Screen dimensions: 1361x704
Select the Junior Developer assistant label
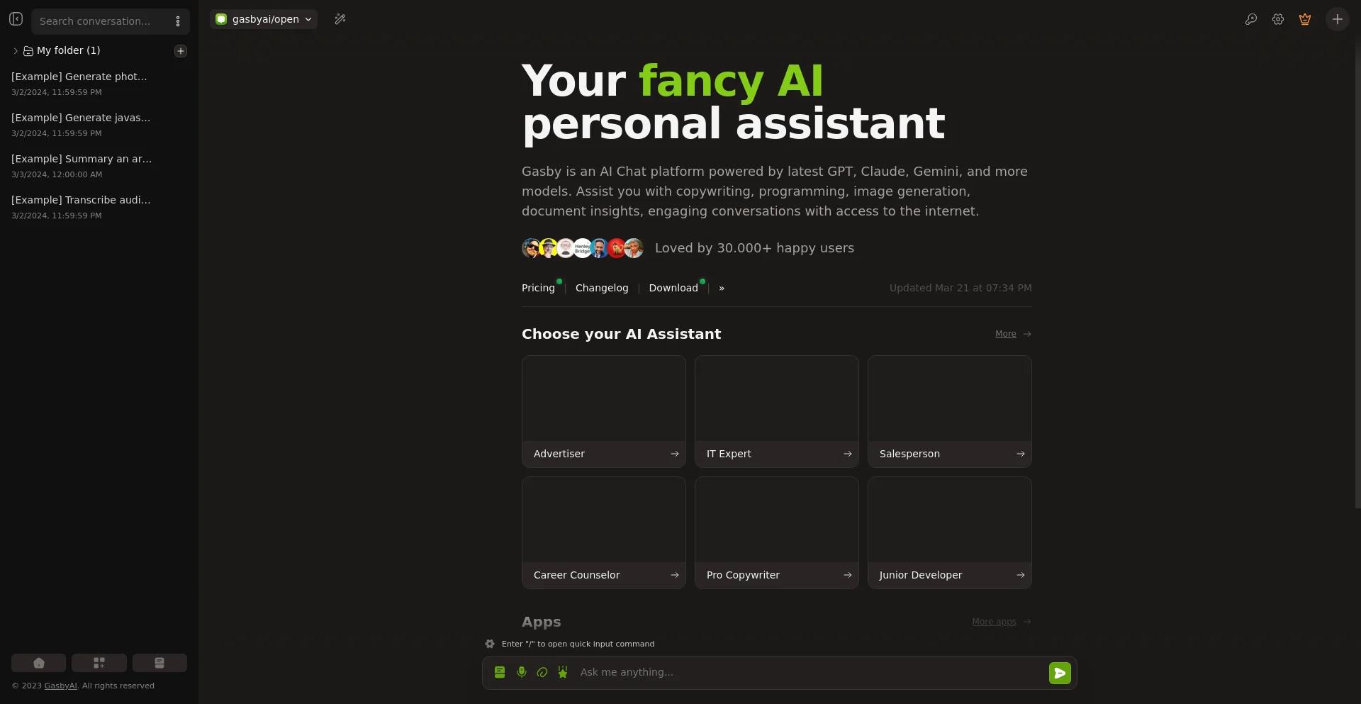[921, 575]
